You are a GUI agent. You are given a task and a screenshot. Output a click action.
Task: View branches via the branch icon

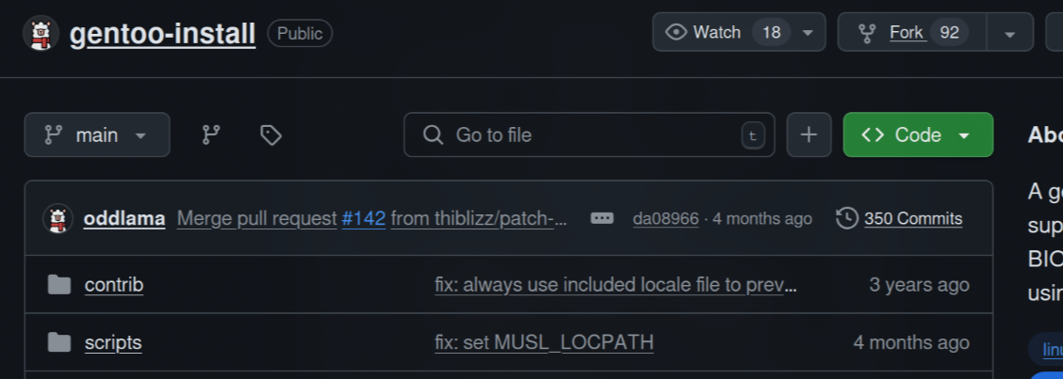pos(211,135)
